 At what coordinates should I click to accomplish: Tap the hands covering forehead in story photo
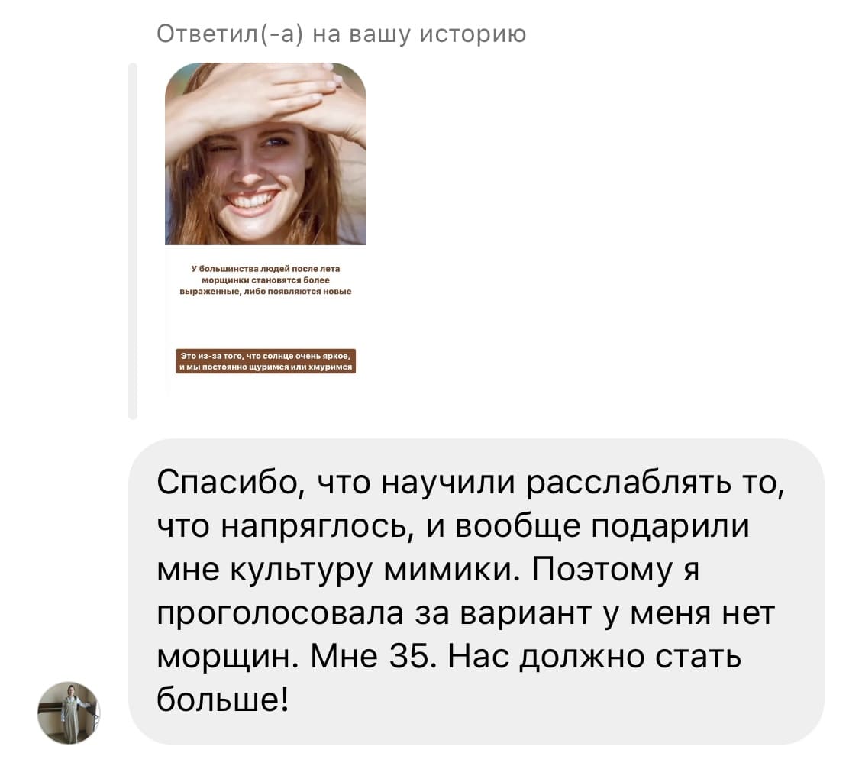264,98
